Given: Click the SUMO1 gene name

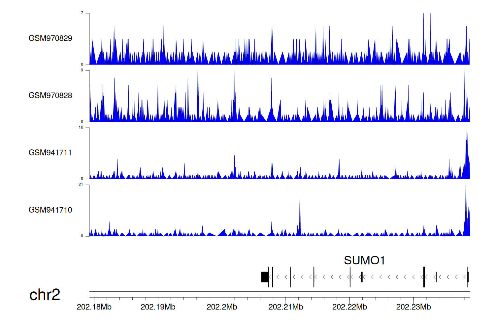Looking at the screenshot, I should pos(364,260).
